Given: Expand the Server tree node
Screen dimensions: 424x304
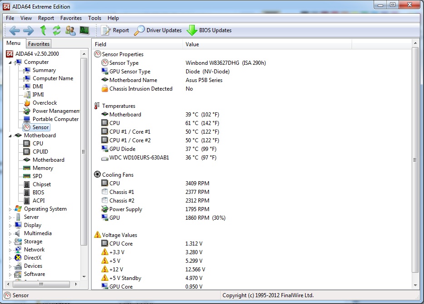Looking at the screenshot, I should coord(10,217).
